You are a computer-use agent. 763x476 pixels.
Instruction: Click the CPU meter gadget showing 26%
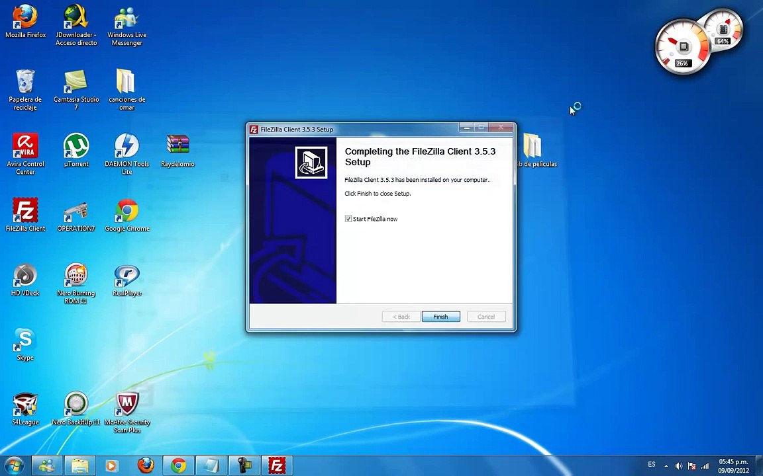pyautogui.click(x=682, y=47)
